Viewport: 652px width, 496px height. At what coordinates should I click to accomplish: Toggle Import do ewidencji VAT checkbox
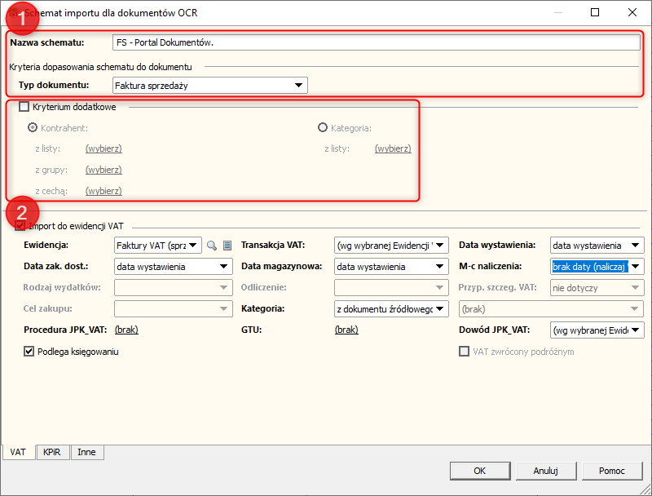point(20,226)
